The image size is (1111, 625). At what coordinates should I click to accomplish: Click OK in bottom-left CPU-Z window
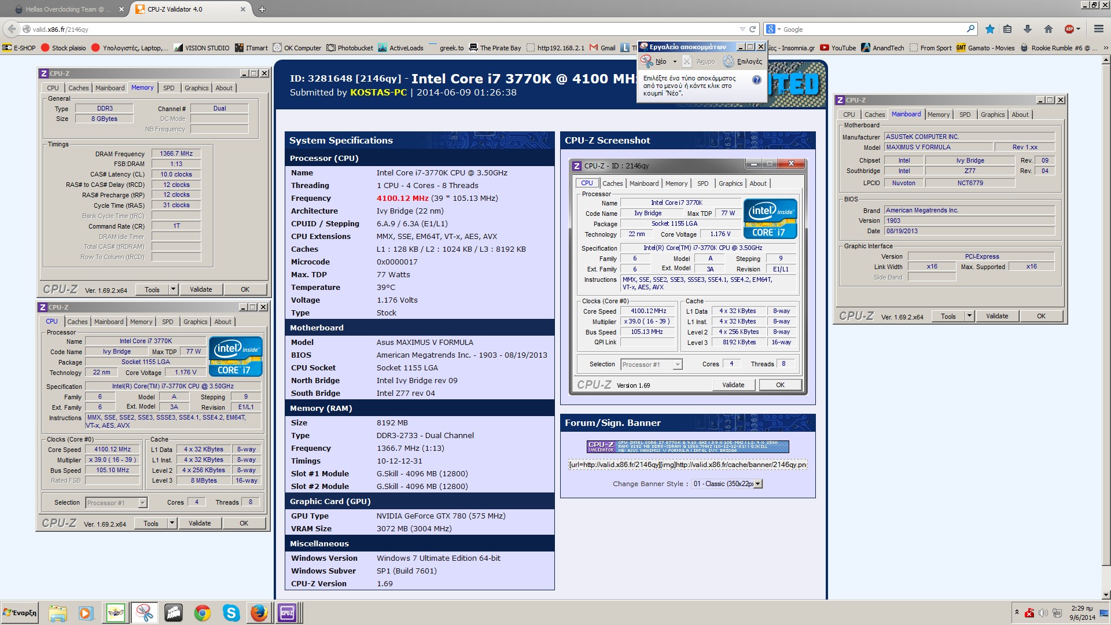pos(244,523)
